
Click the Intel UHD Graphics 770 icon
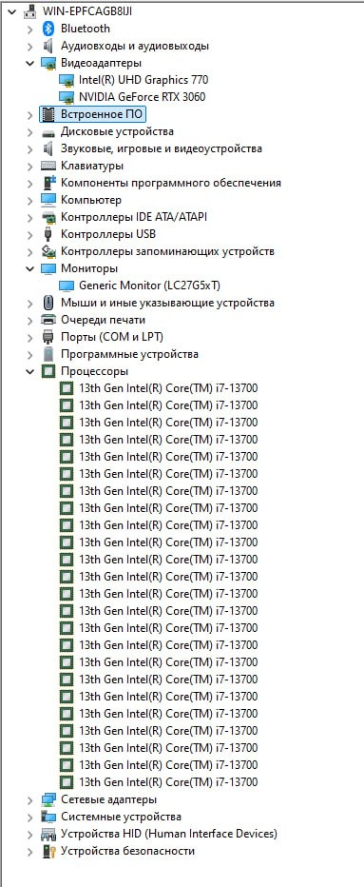67,80
